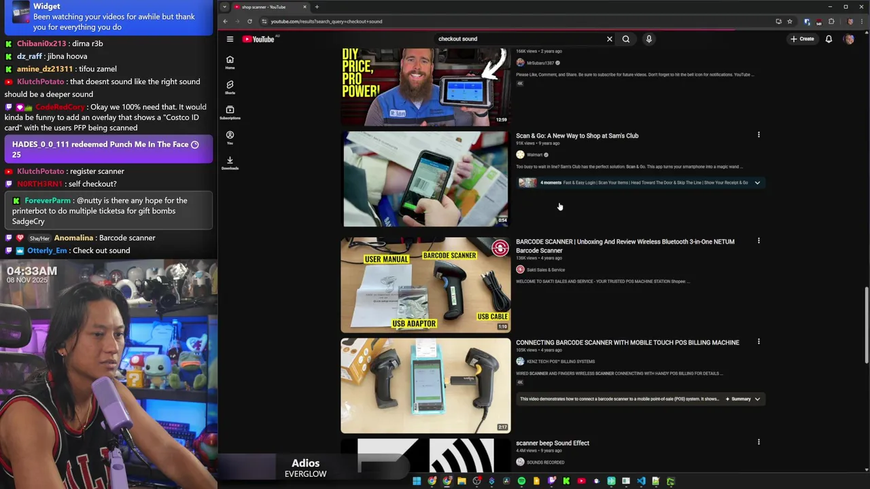Open Shorts in YouTube sidebar

click(230, 88)
